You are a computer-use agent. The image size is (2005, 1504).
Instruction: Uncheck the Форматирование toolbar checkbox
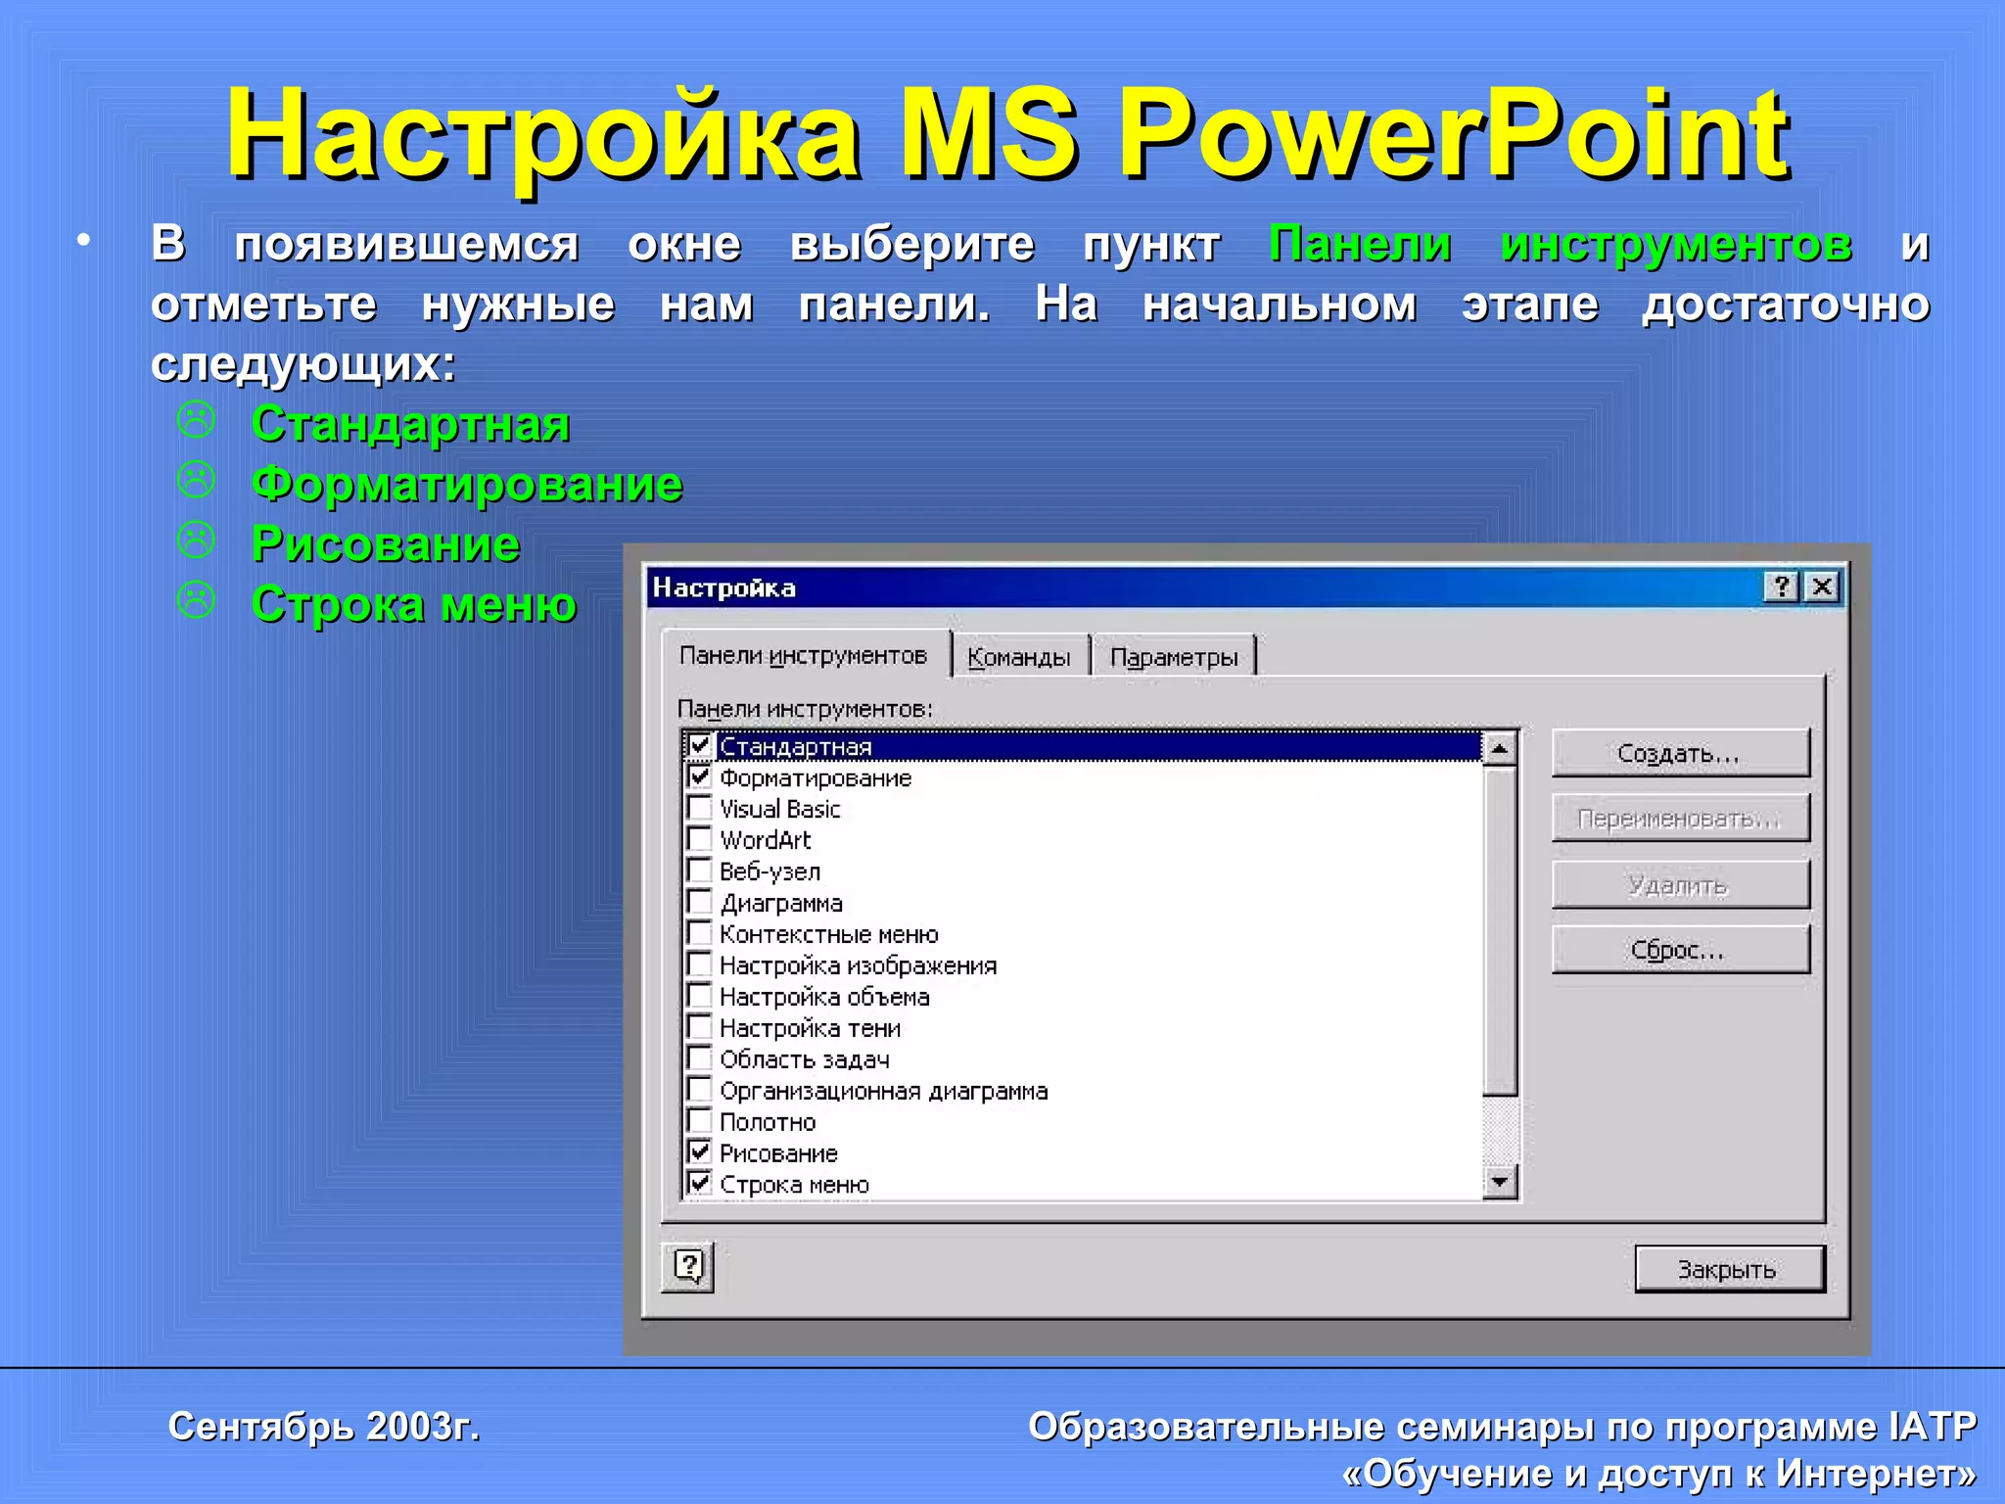pos(699,776)
